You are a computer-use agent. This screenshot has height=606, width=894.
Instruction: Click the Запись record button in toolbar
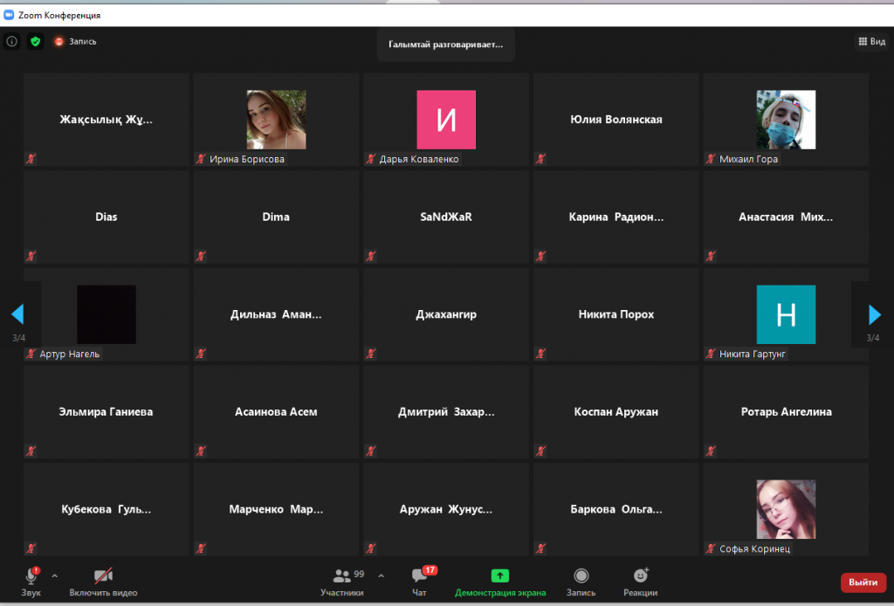581,581
